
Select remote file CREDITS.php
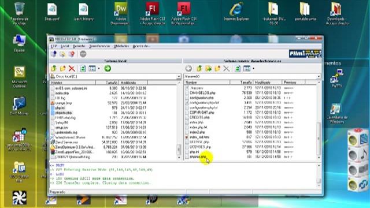tap(199, 117)
